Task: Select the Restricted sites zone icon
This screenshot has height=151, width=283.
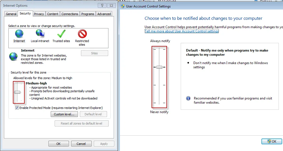Action: coord(82,34)
